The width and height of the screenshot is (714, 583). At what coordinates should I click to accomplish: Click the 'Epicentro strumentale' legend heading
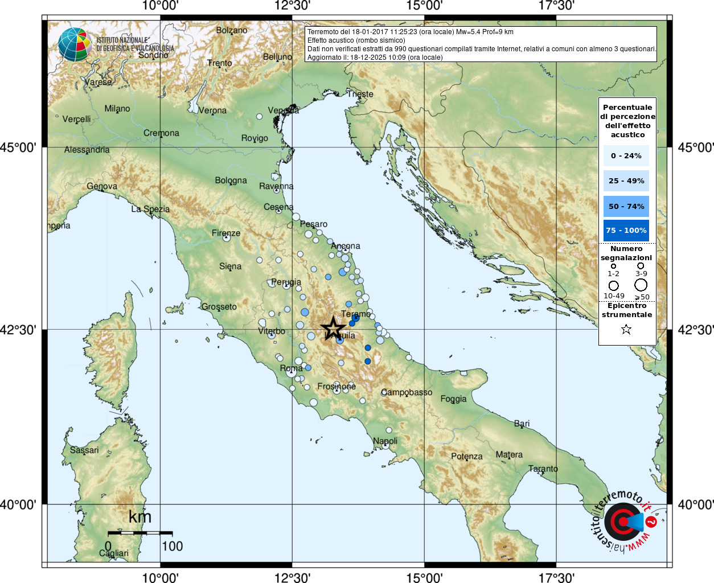click(627, 310)
